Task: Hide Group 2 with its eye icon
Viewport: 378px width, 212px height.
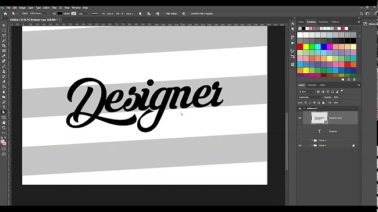Action: (300, 146)
